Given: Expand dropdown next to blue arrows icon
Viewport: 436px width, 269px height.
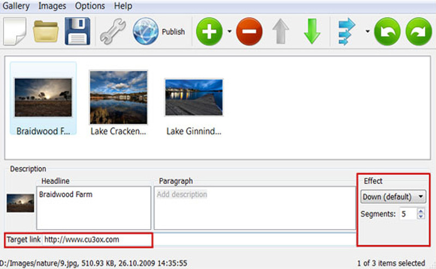Looking at the screenshot, I should point(367,32).
